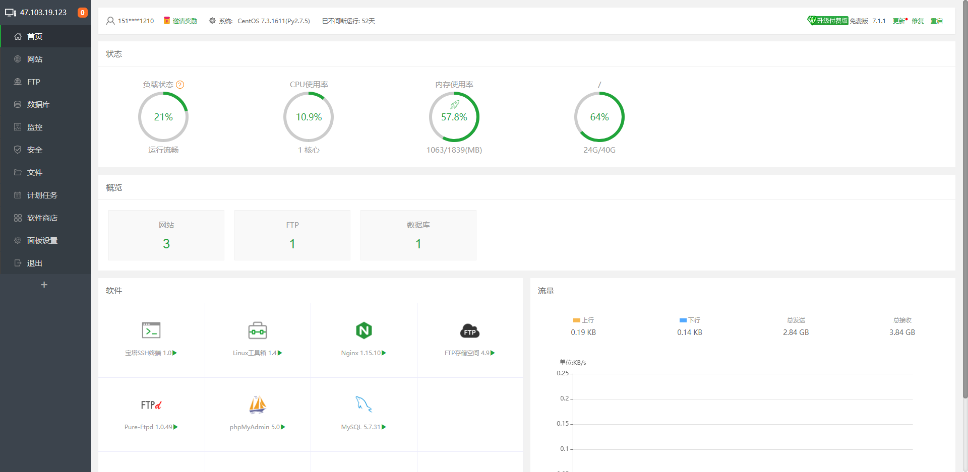Open the FTP存储空间 cloud icon
Image resolution: width=968 pixels, height=472 pixels.
(x=470, y=331)
